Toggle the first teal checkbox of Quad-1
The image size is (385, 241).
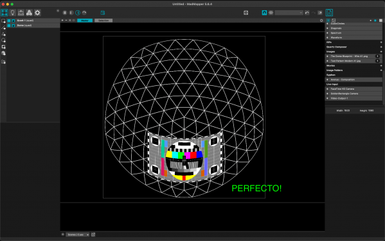[9, 21]
